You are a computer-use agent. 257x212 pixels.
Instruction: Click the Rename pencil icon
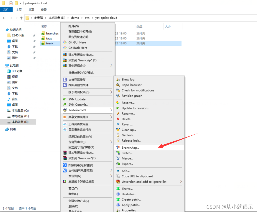coord(118,113)
